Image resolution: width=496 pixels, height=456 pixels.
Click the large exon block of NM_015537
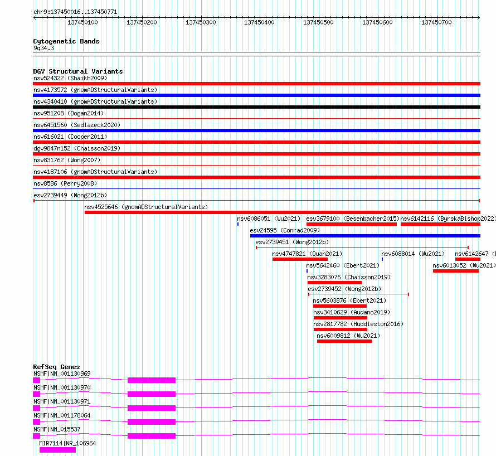pyautogui.click(x=152, y=436)
